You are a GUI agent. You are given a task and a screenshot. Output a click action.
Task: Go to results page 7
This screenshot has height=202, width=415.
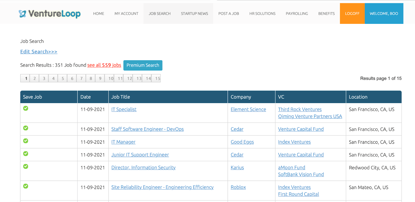[81, 78]
